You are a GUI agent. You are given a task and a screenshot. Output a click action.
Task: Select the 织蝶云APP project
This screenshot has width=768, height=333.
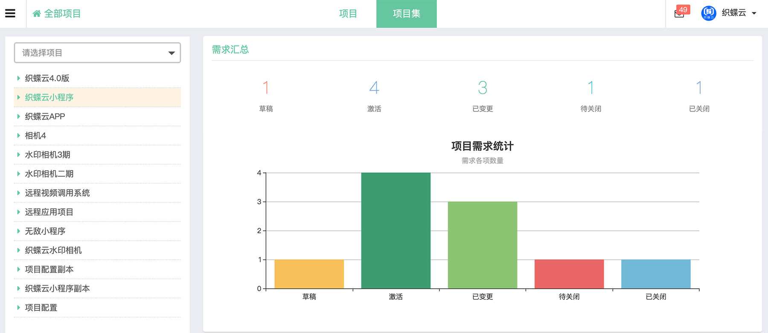click(x=45, y=117)
